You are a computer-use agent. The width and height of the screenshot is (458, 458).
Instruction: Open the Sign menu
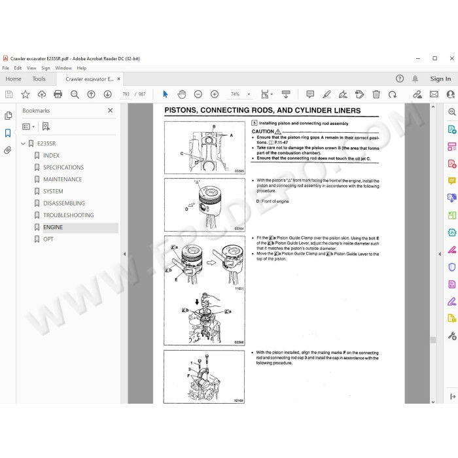pyautogui.click(x=46, y=68)
